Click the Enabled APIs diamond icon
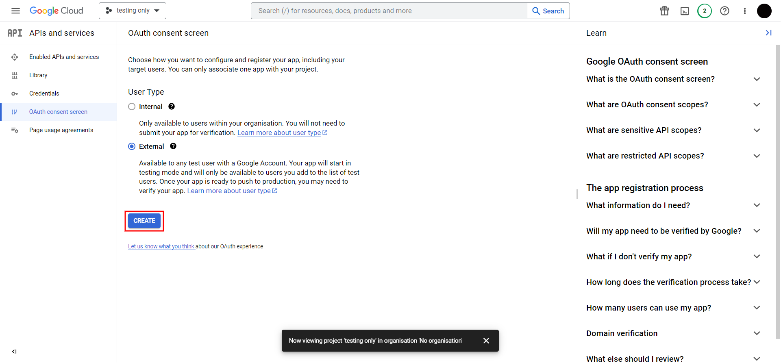The image size is (781, 363). [15, 57]
